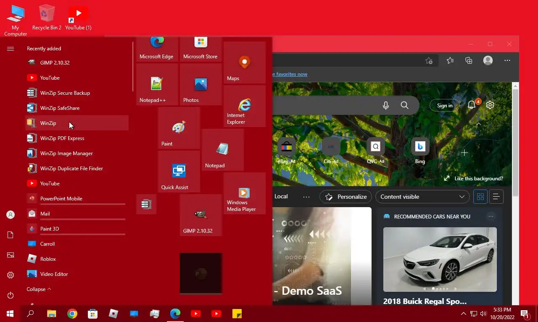Open Google Chrome from taskbar
538x322 pixels.
[72, 314]
